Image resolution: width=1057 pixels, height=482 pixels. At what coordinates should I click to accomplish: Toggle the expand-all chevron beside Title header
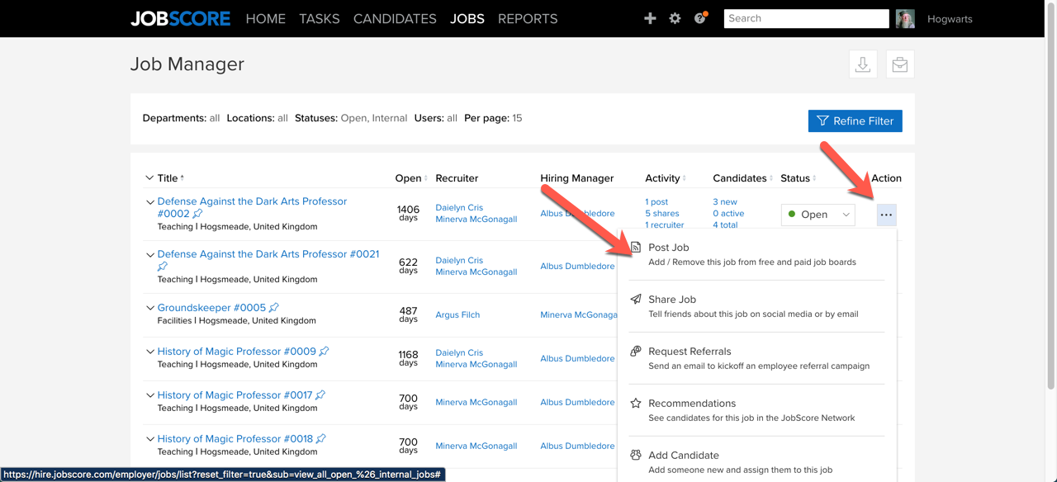pos(149,177)
